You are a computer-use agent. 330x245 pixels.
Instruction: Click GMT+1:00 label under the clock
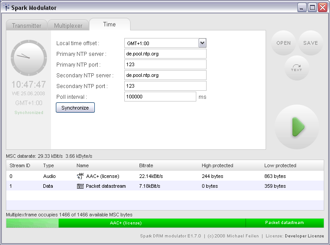pos(29,103)
